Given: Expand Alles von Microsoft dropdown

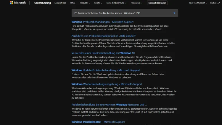Looking at the screenshot, I should 198,3.
